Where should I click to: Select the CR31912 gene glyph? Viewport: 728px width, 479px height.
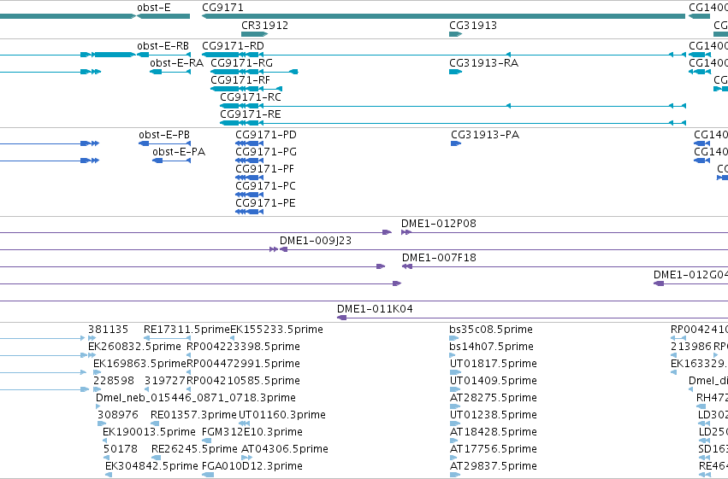pyautogui.click(x=254, y=34)
